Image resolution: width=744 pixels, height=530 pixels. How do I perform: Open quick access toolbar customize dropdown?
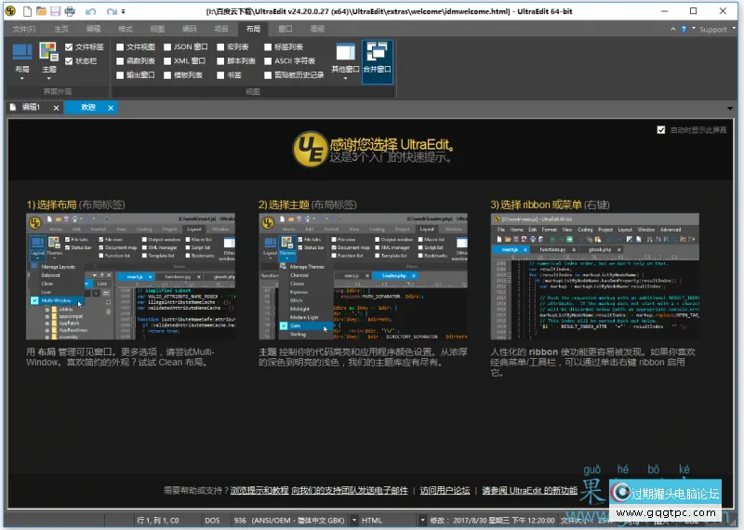(x=124, y=11)
